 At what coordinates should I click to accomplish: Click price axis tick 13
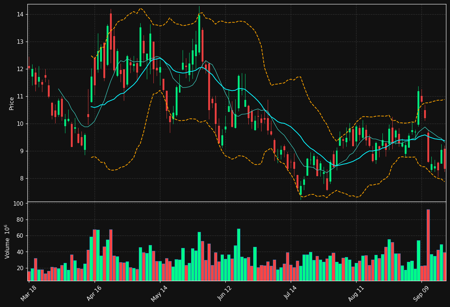point(20,42)
